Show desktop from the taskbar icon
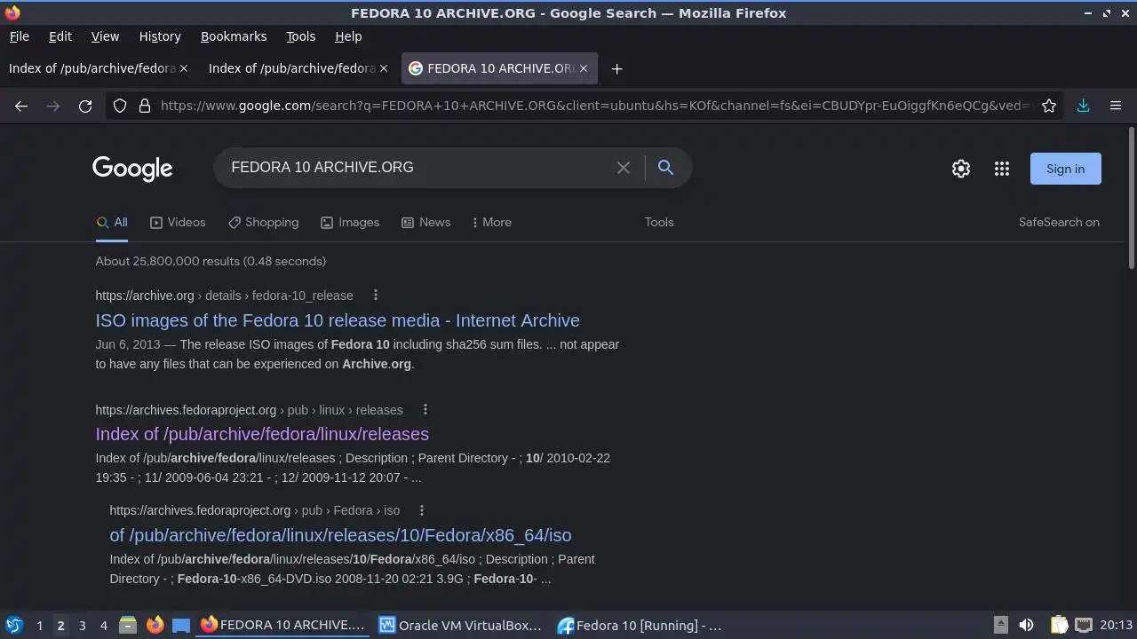The width and height of the screenshot is (1137, 639). [181, 625]
